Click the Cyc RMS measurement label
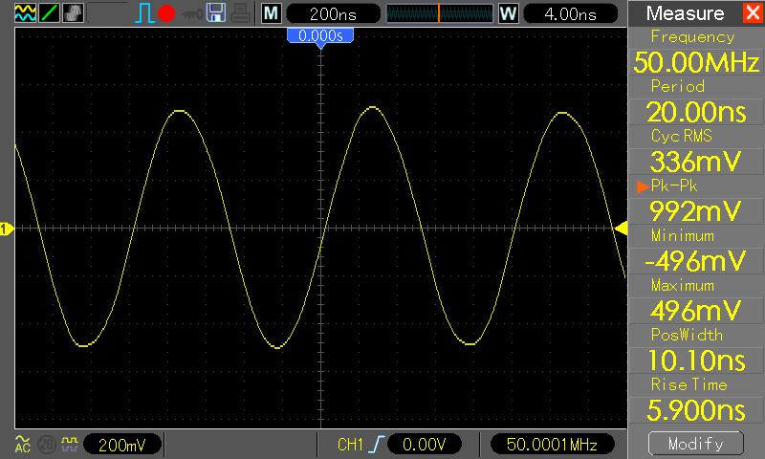Image resolution: width=765 pixels, height=459 pixels. [x=682, y=136]
